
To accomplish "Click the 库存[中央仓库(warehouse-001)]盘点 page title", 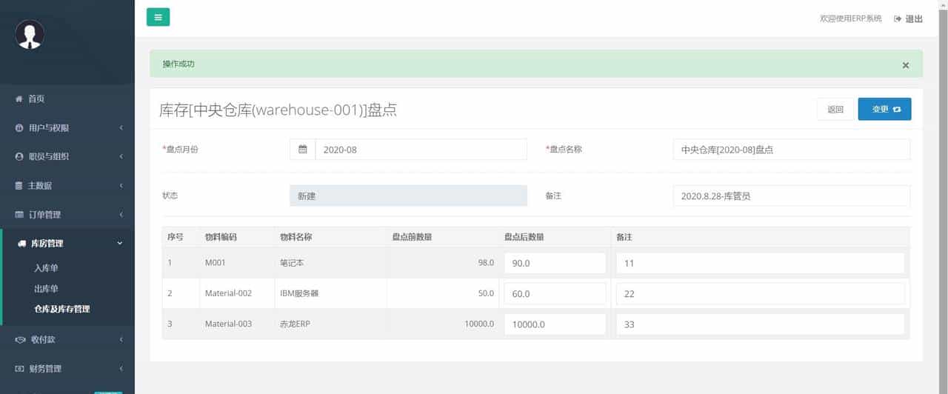I will point(278,110).
